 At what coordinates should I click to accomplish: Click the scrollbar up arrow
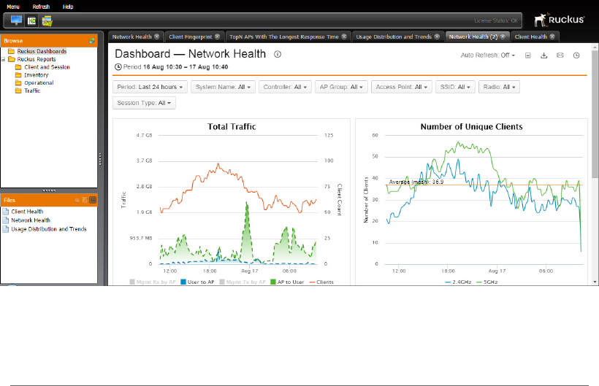[x=595, y=47]
